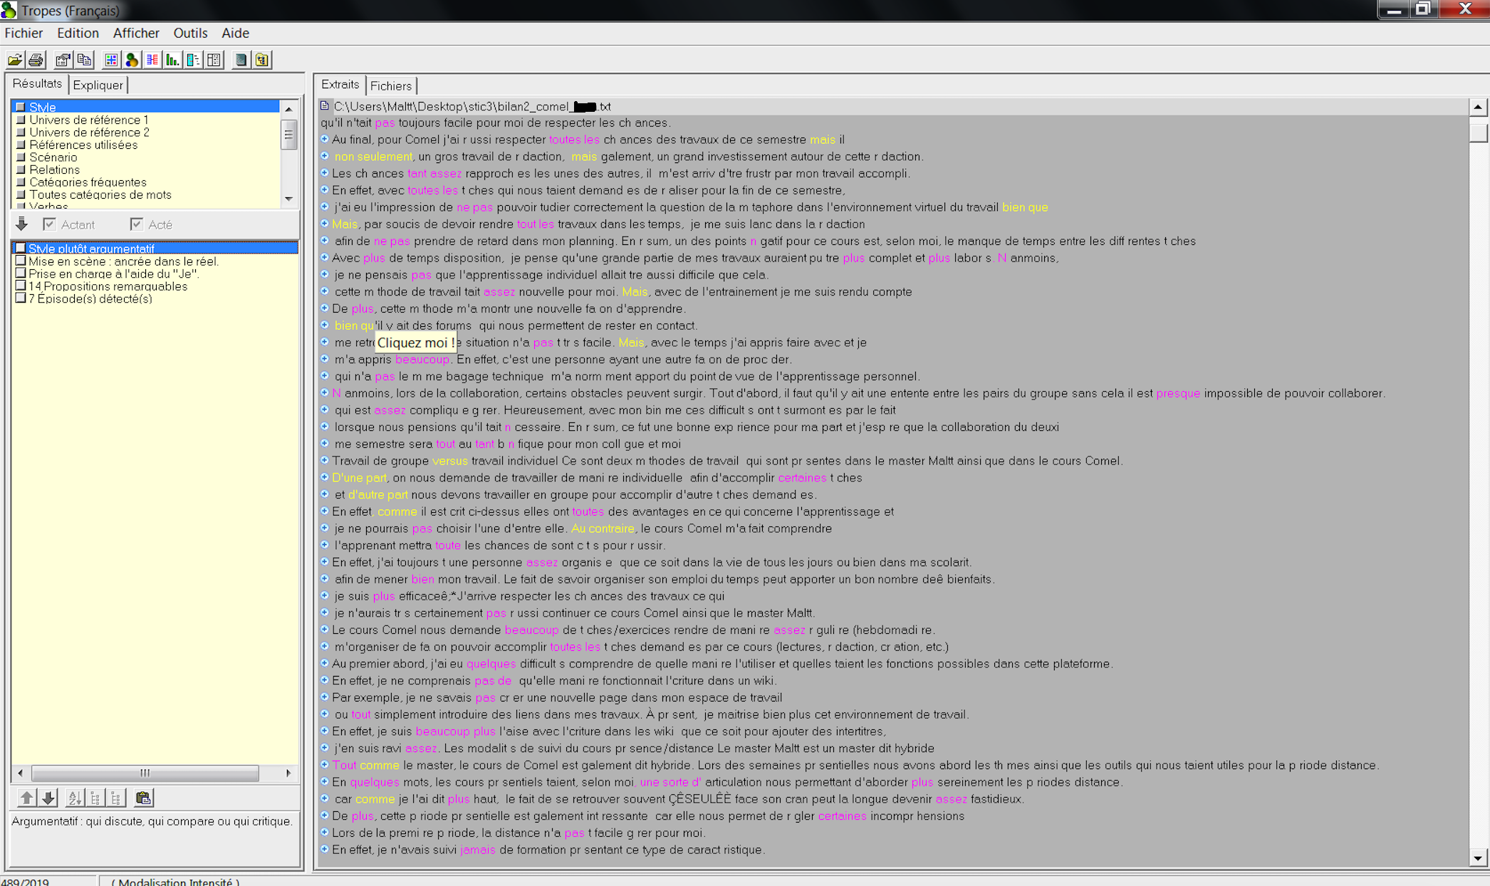
Task: Check the 'Prise en charge à l'aide du Je' box
Action: [x=21, y=273]
